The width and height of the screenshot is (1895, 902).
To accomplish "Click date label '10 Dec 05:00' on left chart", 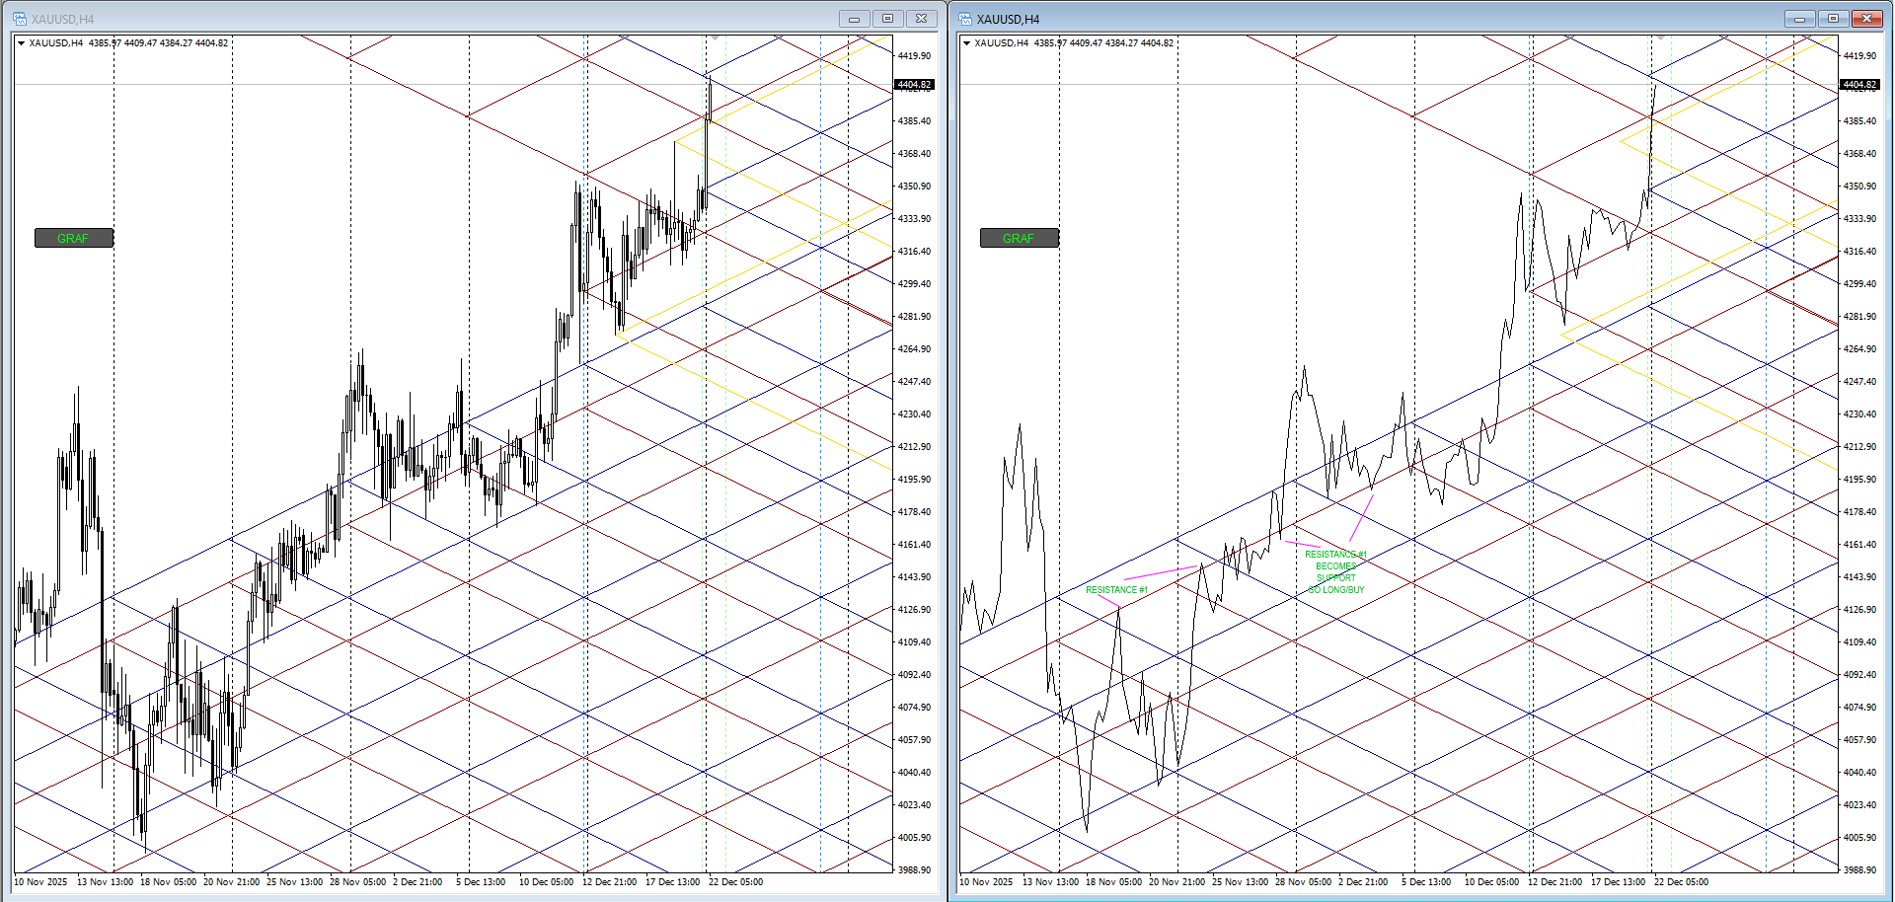I will coord(546,882).
